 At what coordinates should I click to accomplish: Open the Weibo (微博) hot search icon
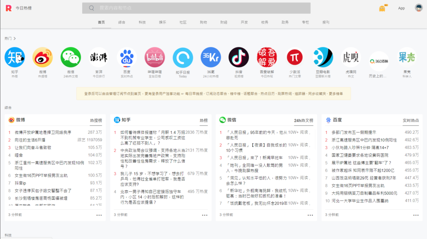(x=43, y=57)
